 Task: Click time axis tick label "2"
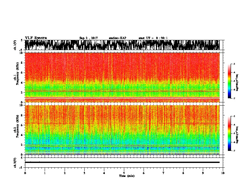click(x=65, y=173)
